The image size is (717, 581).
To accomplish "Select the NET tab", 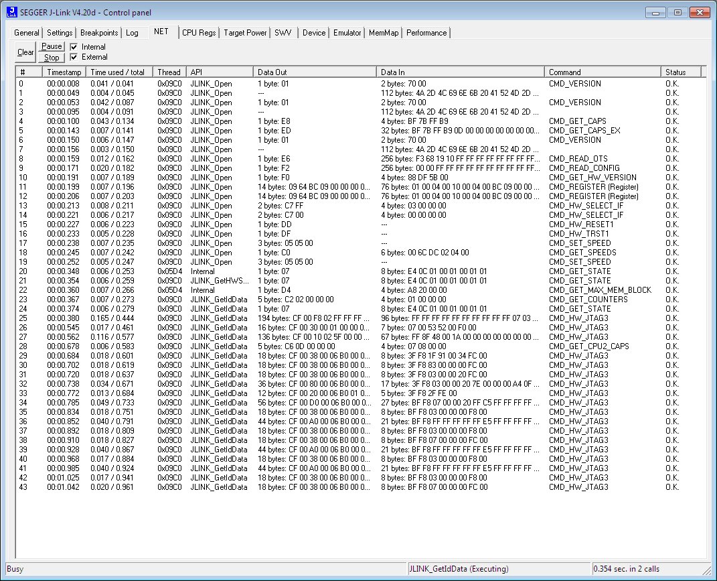I will point(161,31).
